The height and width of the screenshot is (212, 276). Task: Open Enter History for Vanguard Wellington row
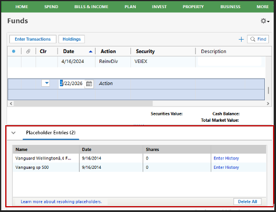(227, 158)
